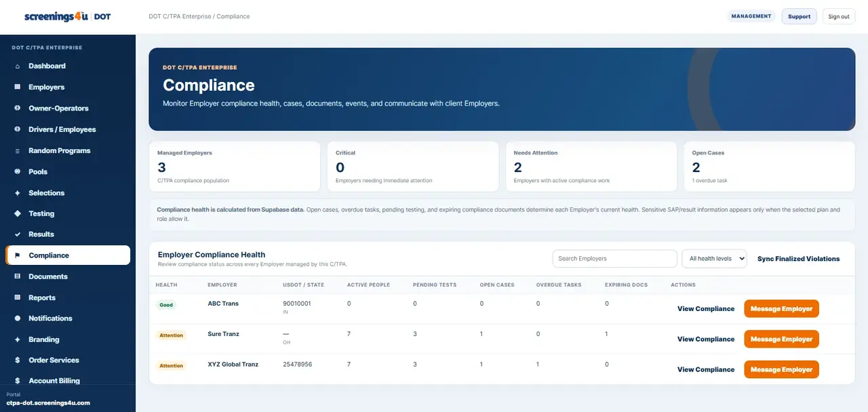
Task: Click the Account Billing dollar icon
Action: coord(17,381)
